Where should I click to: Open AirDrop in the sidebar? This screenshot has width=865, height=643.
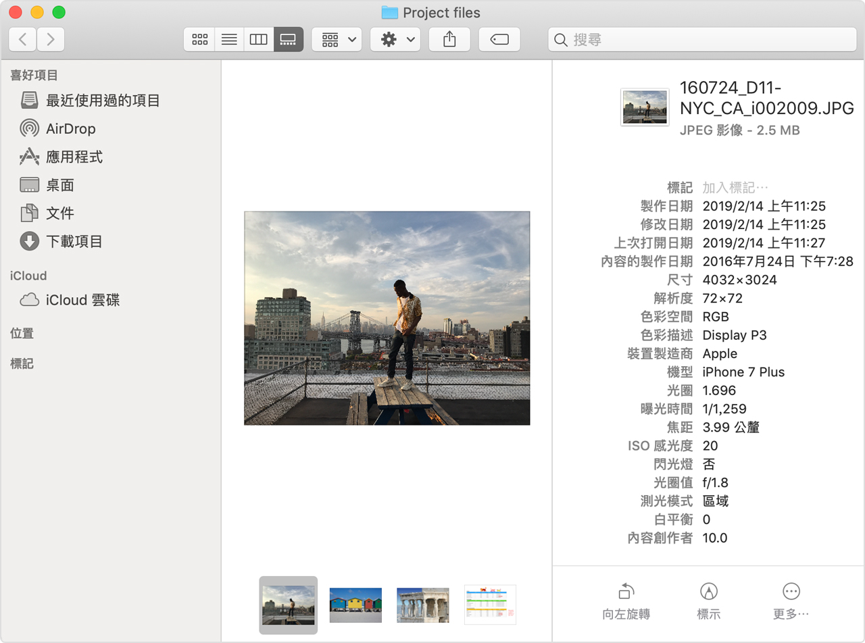70,129
